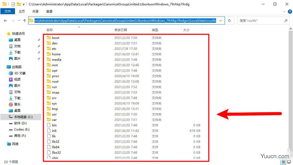Click the file list scrollbar up arrow
This screenshot has height=165, width=293.
coord(291,29)
